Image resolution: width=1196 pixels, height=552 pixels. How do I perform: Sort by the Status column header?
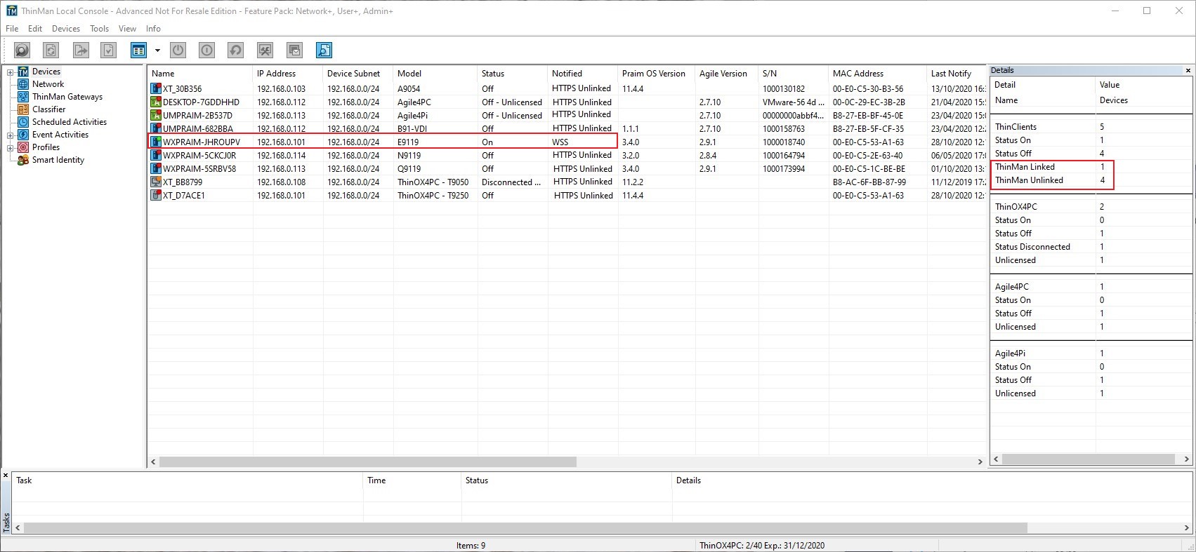click(513, 74)
